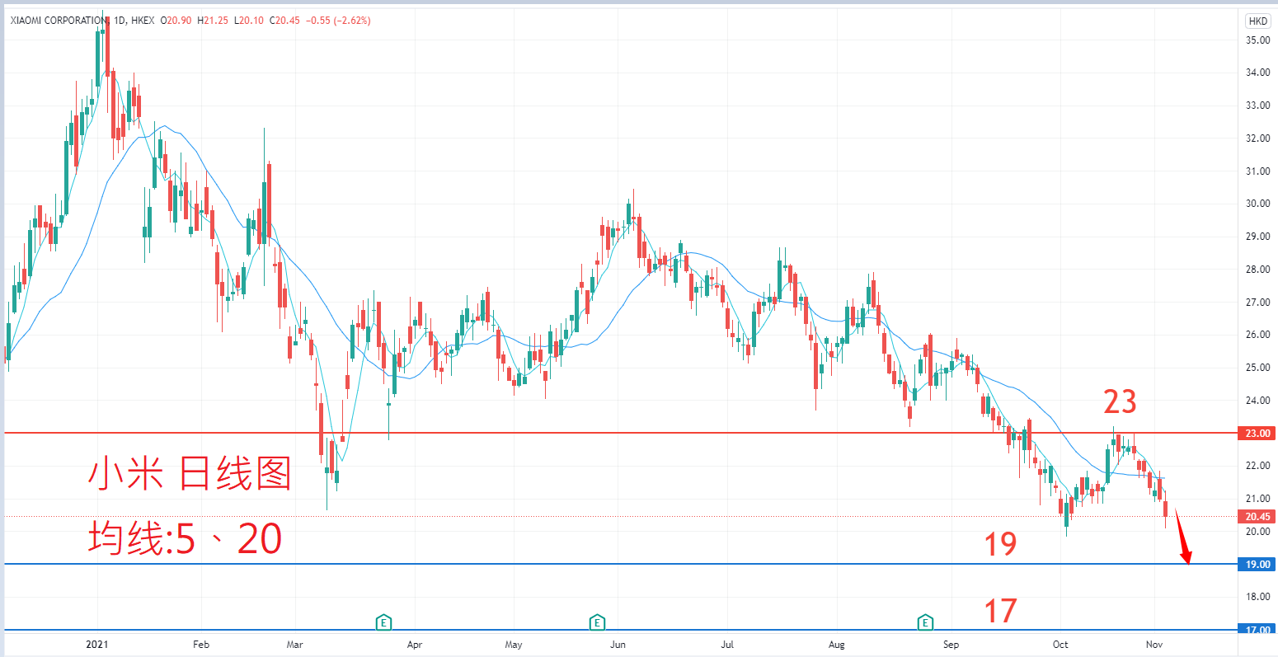
Task: Open the earnings marker near April
Action: point(383,622)
